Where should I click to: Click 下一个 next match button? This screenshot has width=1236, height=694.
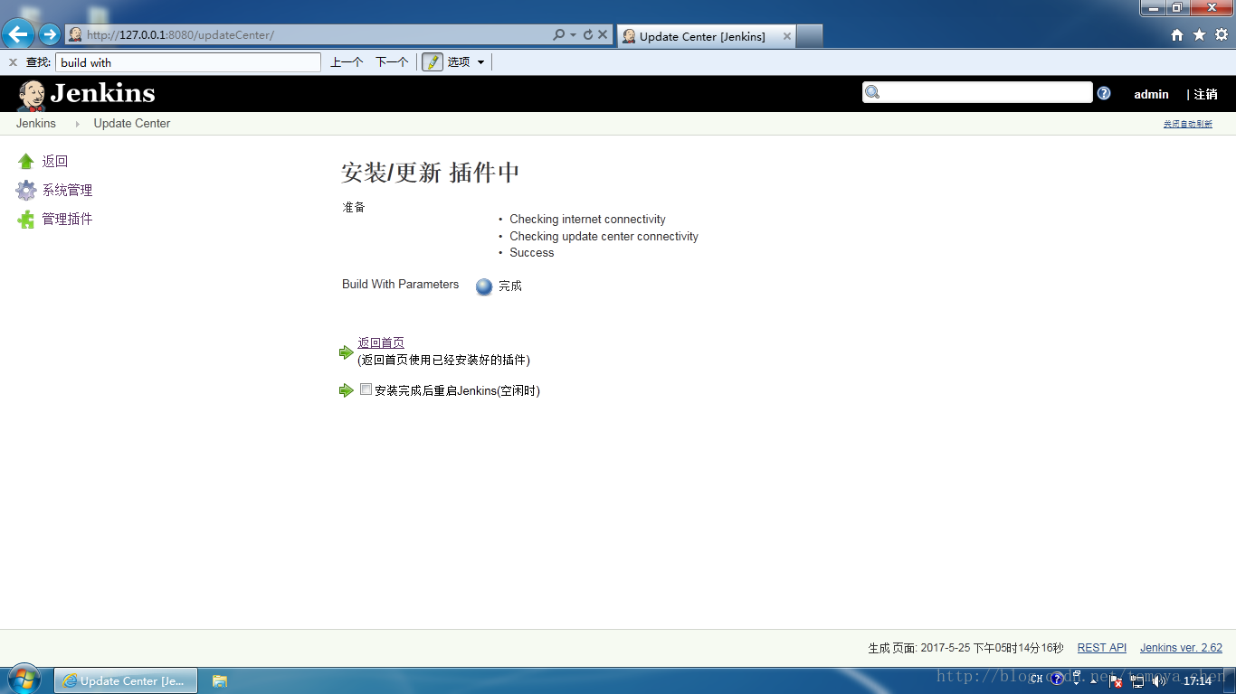[x=392, y=62]
